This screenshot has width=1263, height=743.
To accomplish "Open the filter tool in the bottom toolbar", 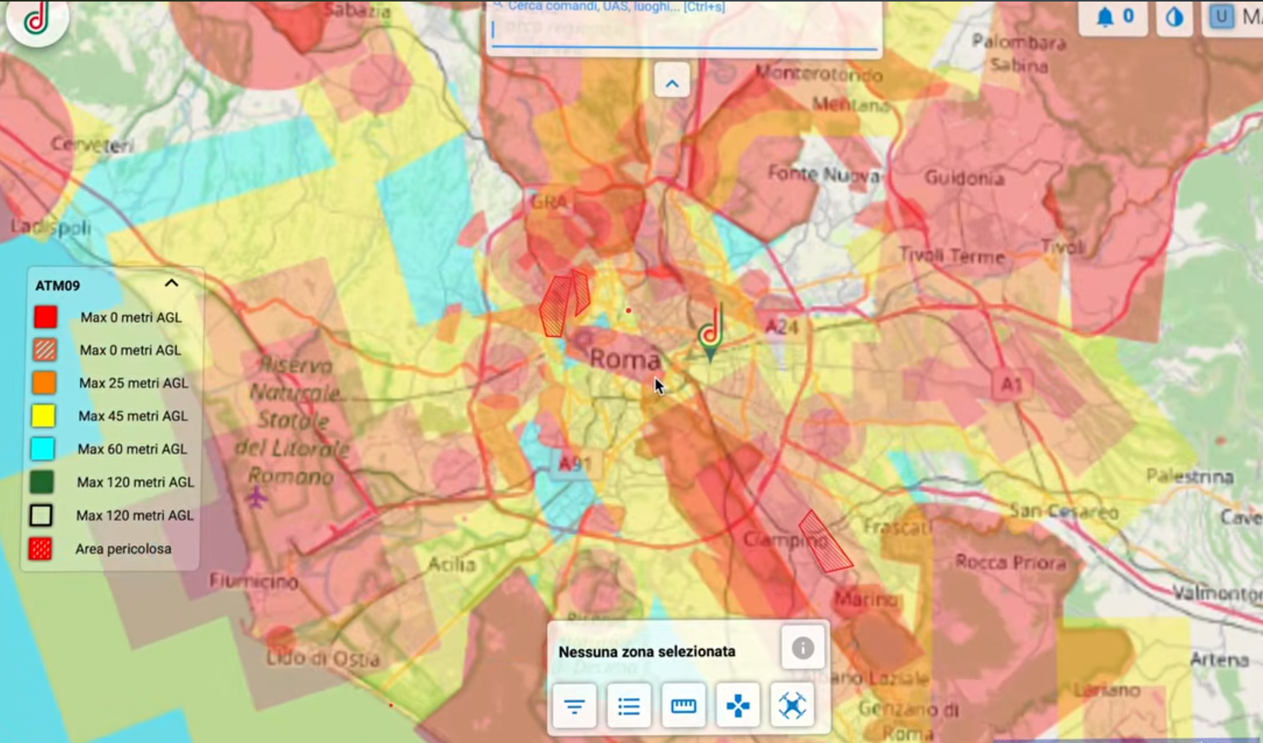I will [575, 706].
